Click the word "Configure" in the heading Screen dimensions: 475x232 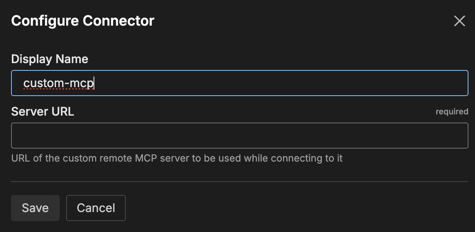[45, 21]
